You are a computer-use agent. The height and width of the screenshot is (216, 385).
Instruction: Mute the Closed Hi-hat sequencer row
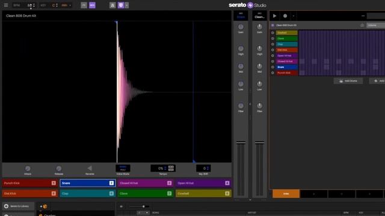[273, 61]
